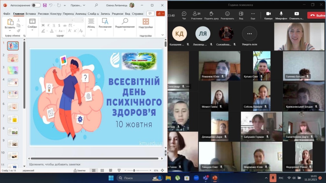Show the meeting participants list

pos(196,15)
